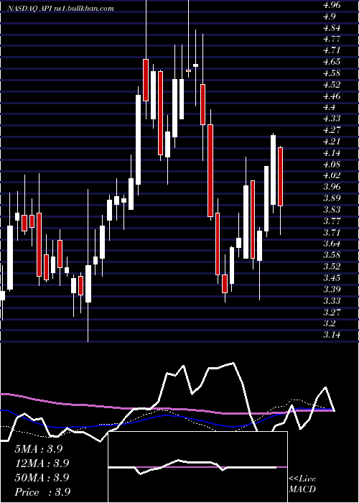Click the 3.27 price axis label
359x503 pixels.
[333, 312]
